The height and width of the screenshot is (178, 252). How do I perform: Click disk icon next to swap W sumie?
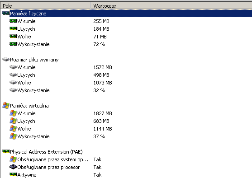tap(13, 67)
